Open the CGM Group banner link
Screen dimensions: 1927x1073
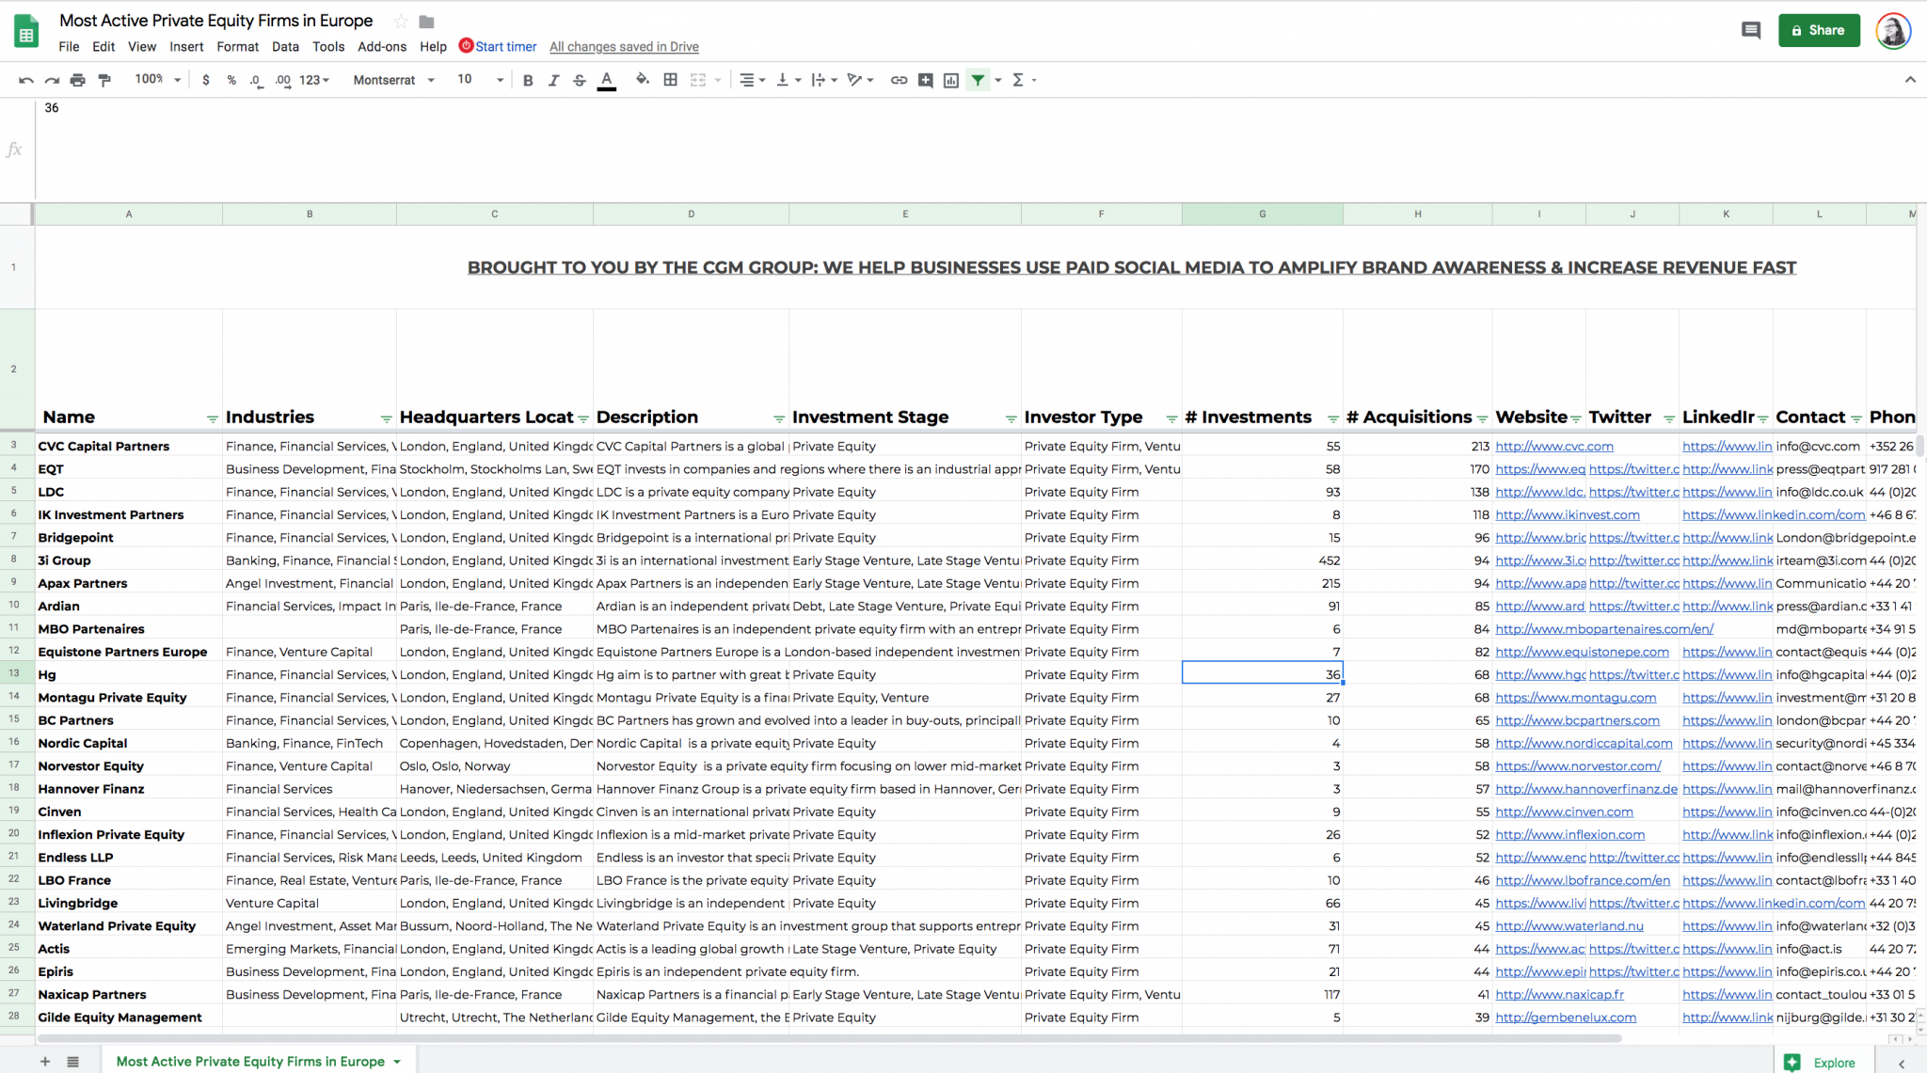(1132, 267)
